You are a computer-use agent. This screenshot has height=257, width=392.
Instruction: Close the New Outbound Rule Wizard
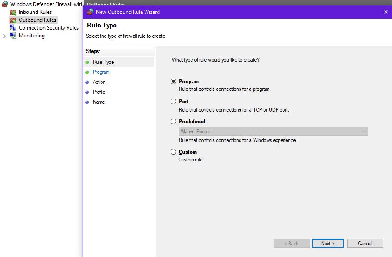click(x=386, y=12)
